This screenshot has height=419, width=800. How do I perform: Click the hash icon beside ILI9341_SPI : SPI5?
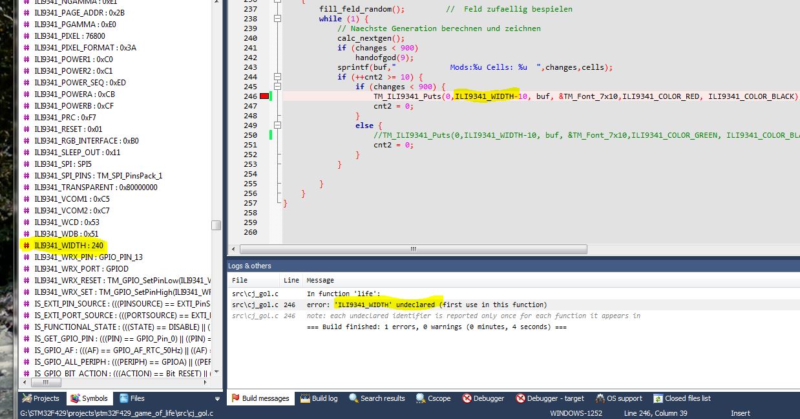[26, 164]
